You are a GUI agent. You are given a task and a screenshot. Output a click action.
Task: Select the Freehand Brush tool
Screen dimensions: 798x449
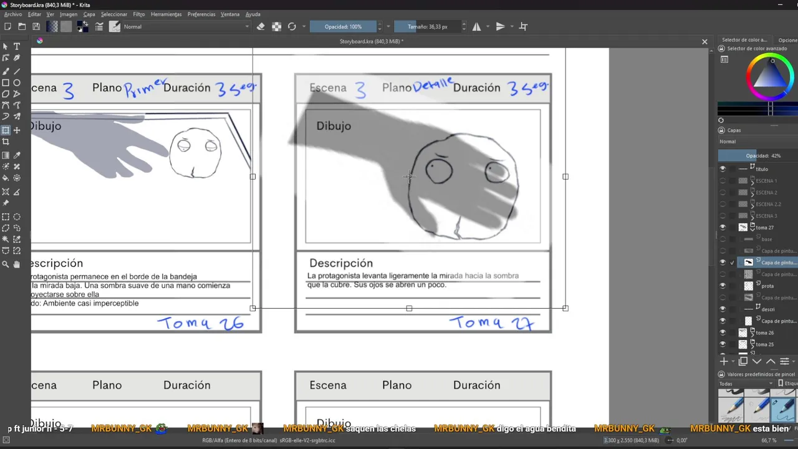click(x=6, y=71)
